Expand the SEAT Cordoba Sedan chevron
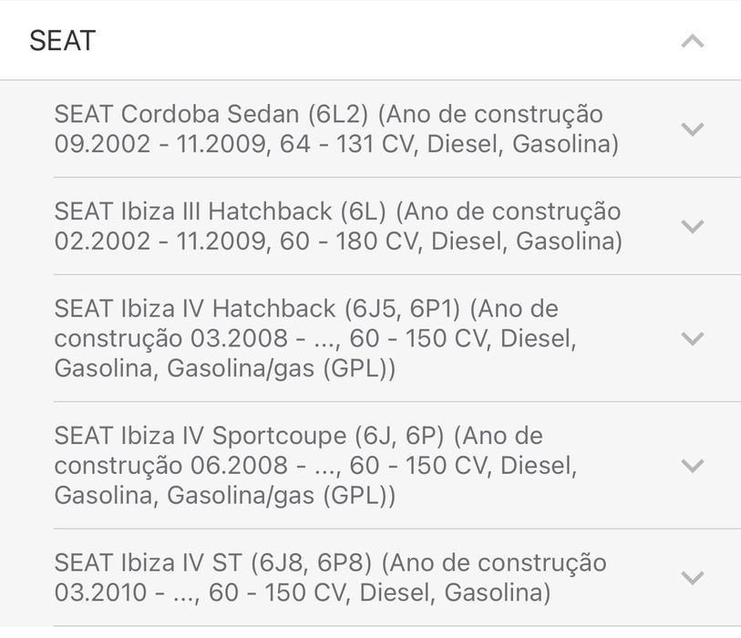Viewport: 741px width, 638px height. click(693, 129)
